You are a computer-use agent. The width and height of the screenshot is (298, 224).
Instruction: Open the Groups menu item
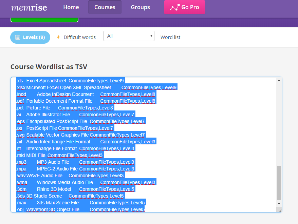[140, 7]
